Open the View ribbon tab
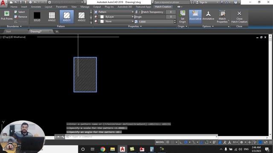This screenshot has height=153, width=273. (x=74, y=7)
